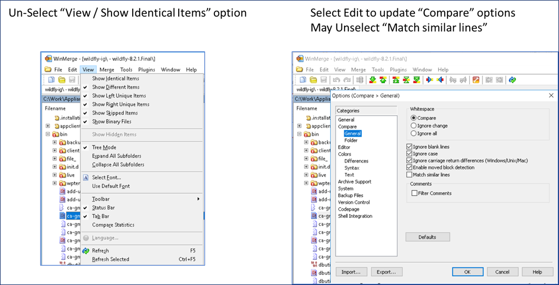Open 'Compare Statistics' from View menu
The height and width of the screenshot is (285, 559).
(x=142, y=225)
